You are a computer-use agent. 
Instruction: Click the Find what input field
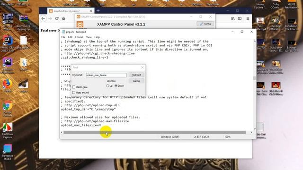106,75
